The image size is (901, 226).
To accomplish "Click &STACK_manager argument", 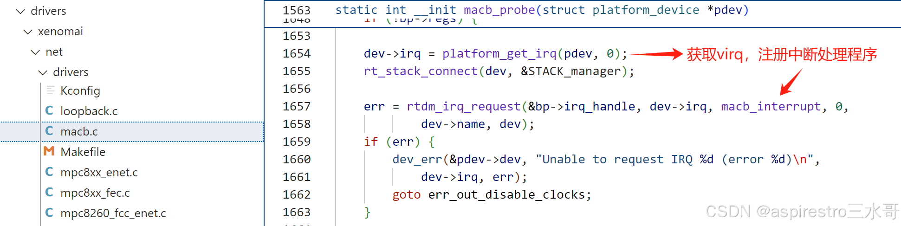I will coord(570,71).
